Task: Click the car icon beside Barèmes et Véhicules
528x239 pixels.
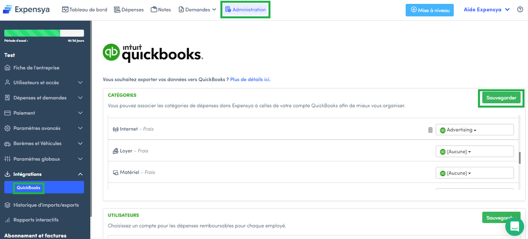Action: [7, 143]
